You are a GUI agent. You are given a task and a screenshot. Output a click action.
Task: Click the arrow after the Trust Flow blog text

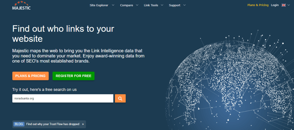pyautogui.click(x=83, y=124)
